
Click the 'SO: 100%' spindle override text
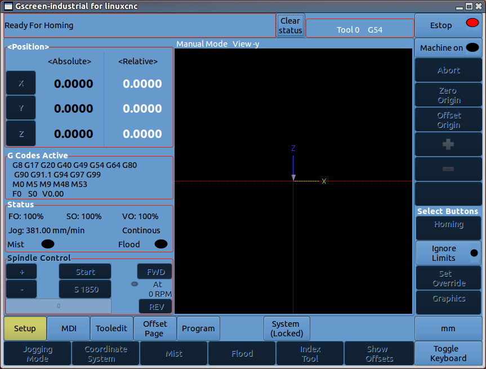point(84,216)
